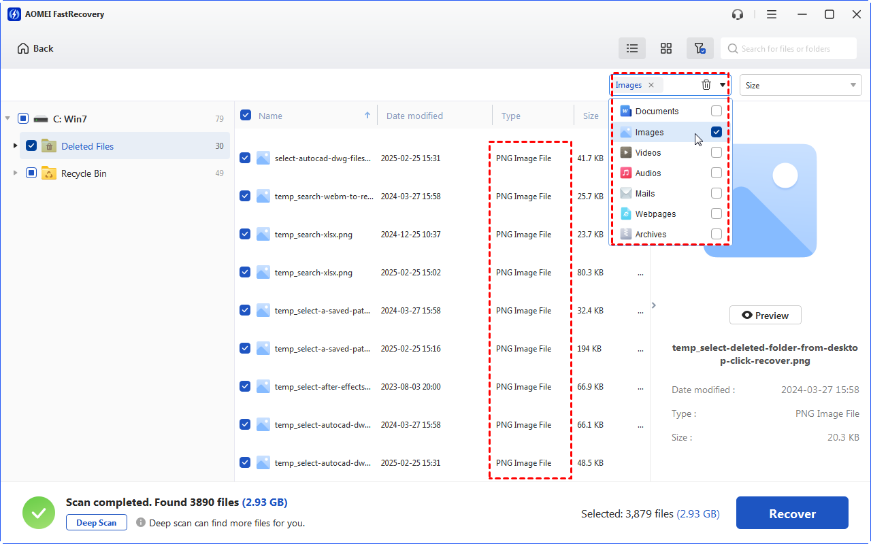Expand the Recycle Bin tree node
This screenshot has width=871, height=544.
coord(16,173)
